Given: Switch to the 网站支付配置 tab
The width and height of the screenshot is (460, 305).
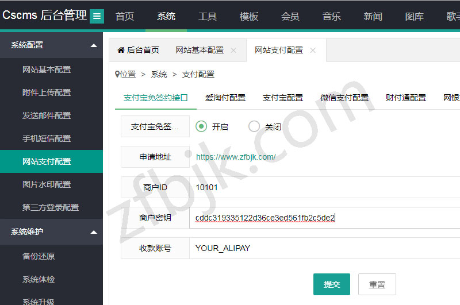Looking at the screenshot, I should click(x=279, y=50).
